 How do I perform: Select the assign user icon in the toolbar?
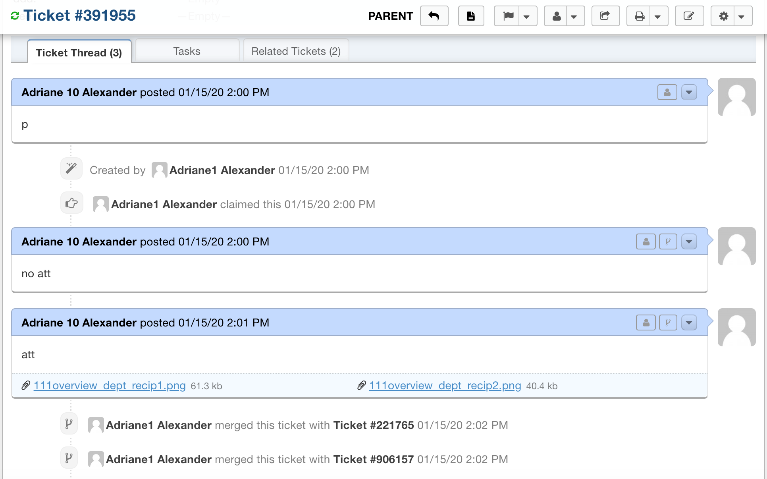556,16
